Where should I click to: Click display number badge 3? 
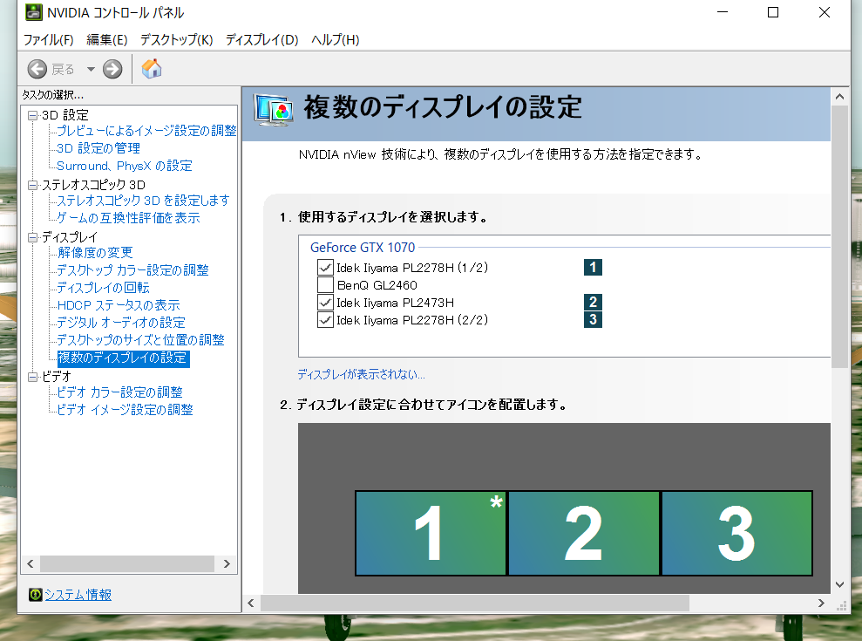coord(593,320)
